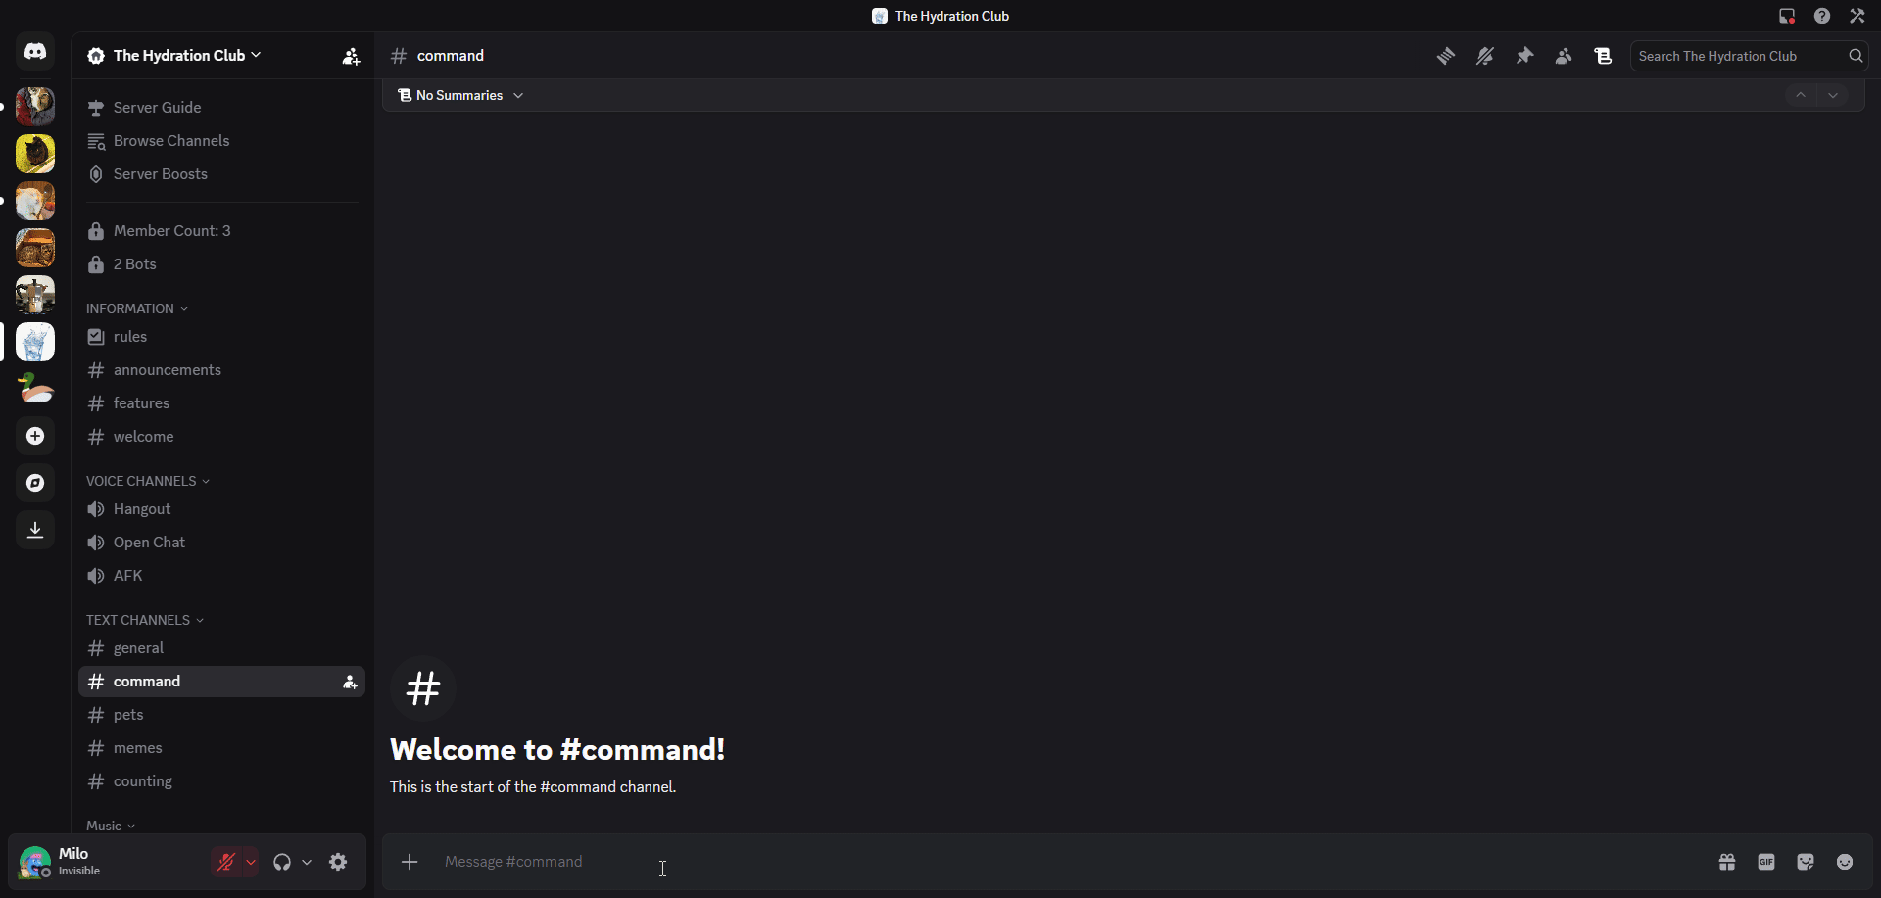Click locked Member Count: 3 channel

tap(221, 231)
